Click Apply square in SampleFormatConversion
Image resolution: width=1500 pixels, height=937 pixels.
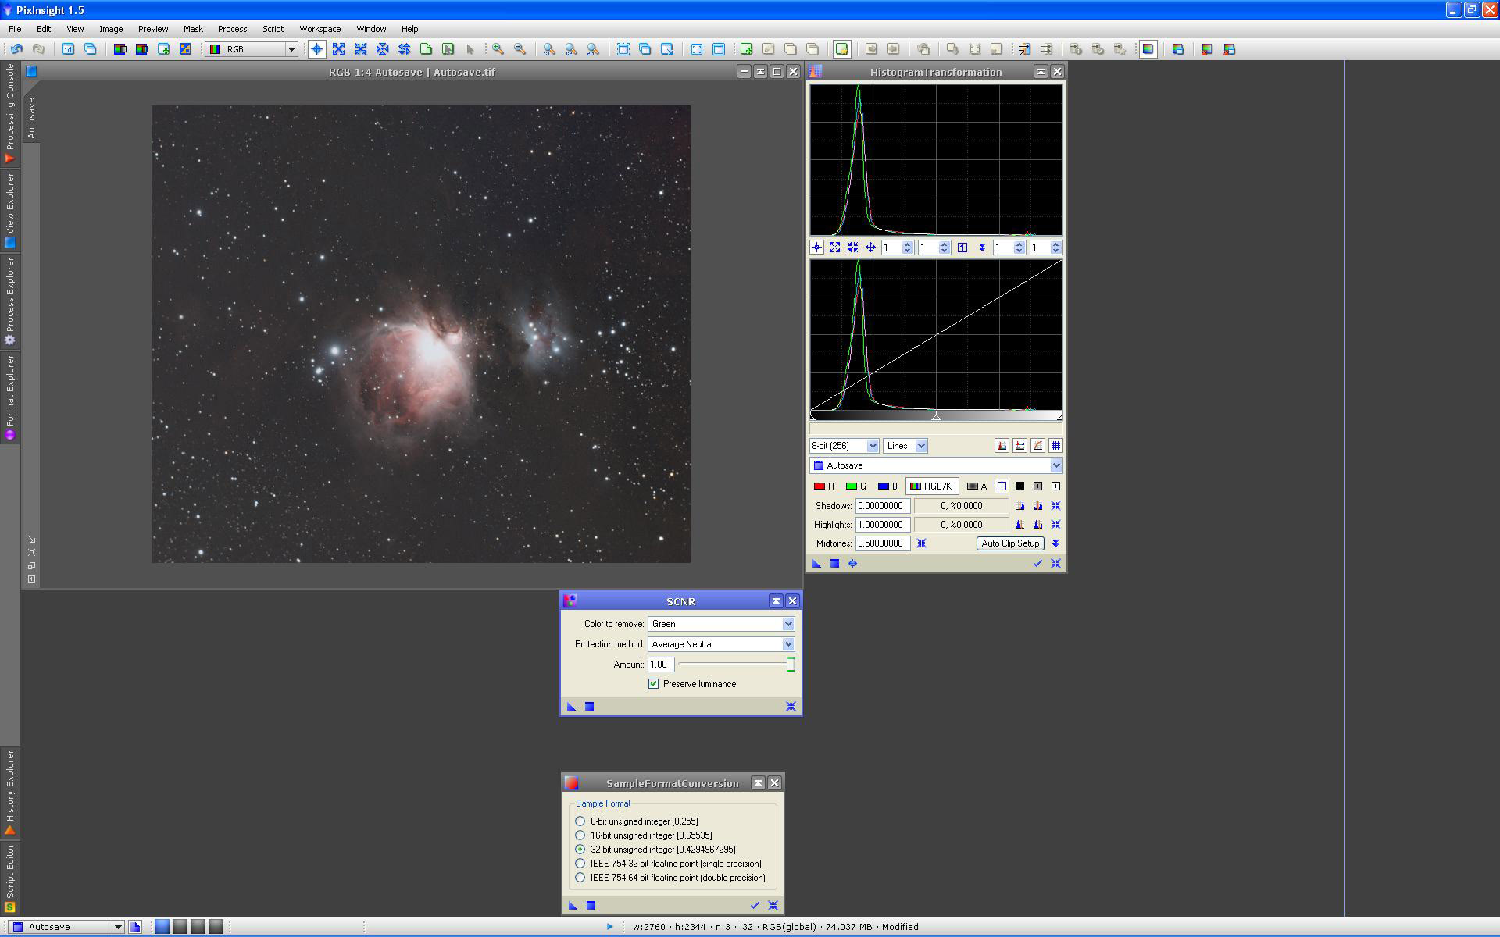point(591,906)
